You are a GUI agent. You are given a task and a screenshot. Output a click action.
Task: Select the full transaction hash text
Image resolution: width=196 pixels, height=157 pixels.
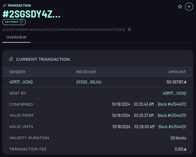(64, 30)
